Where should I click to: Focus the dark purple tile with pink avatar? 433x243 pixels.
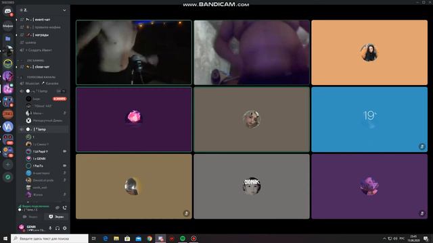click(134, 119)
